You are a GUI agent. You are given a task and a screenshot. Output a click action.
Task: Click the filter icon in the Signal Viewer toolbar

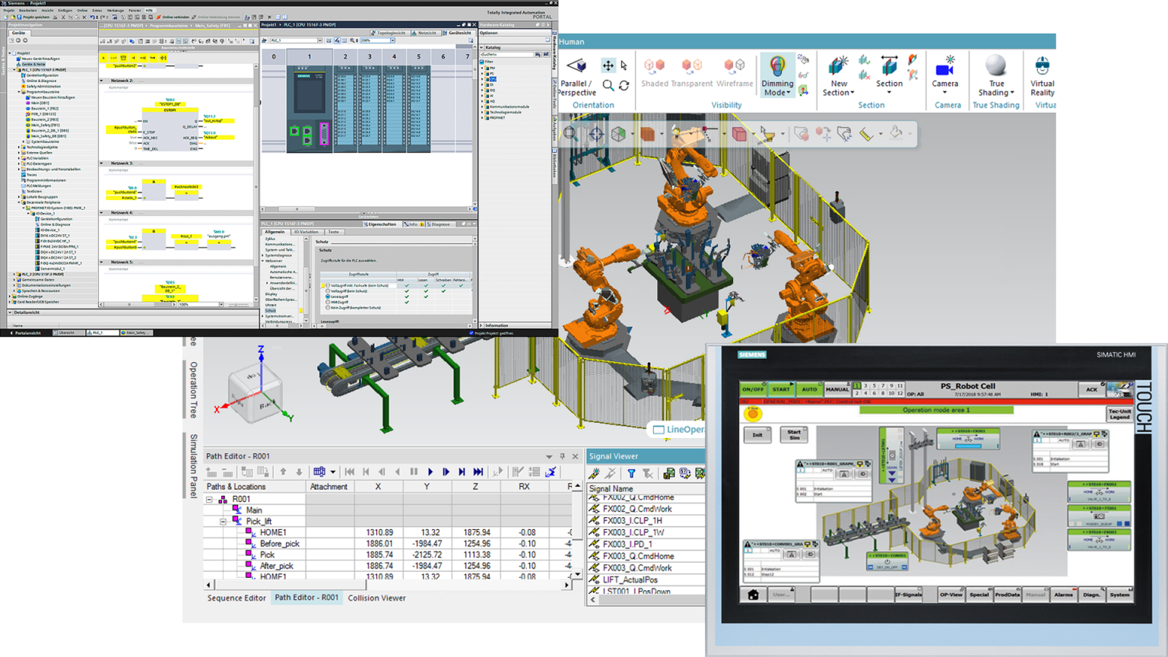coord(631,473)
